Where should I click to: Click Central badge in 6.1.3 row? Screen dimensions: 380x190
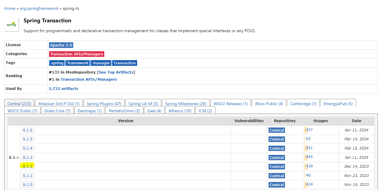tap(277, 158)
